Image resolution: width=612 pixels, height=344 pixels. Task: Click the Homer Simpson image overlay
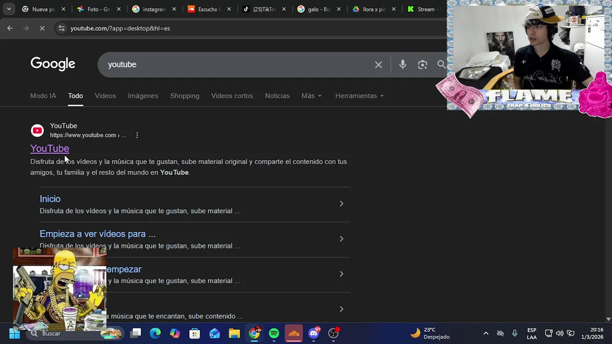(59, 289)
